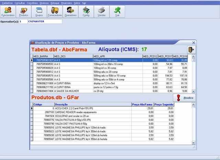Select row with barcode 7897595900586
The height and width of the screenshot is (160, 220).
click(x=110, y=80)
